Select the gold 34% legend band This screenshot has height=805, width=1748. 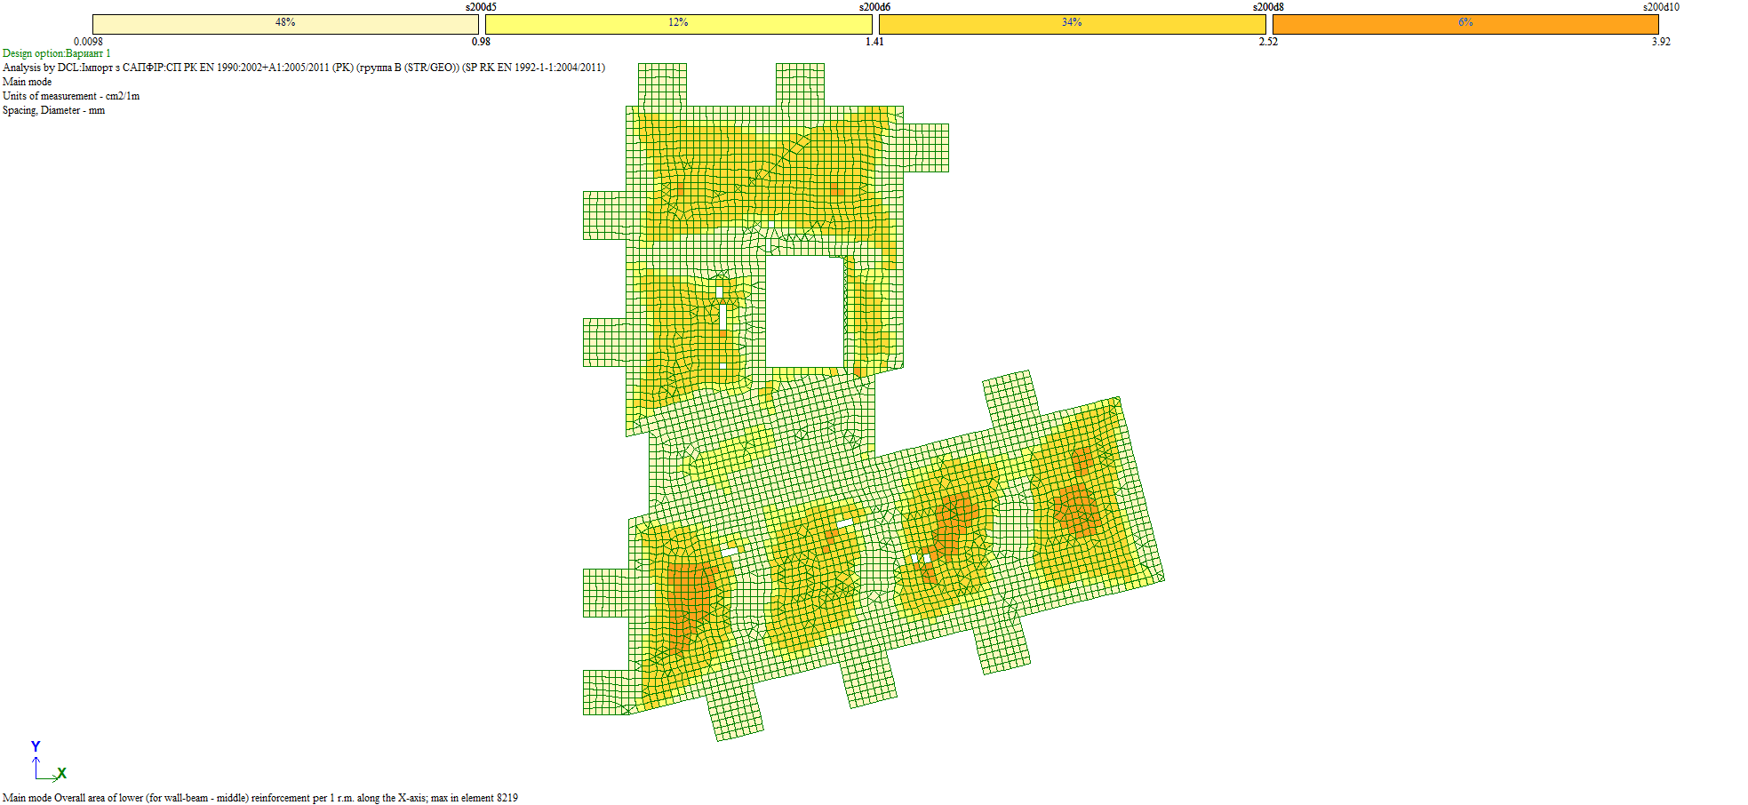pyautogui.click(x=1072, y=24)
